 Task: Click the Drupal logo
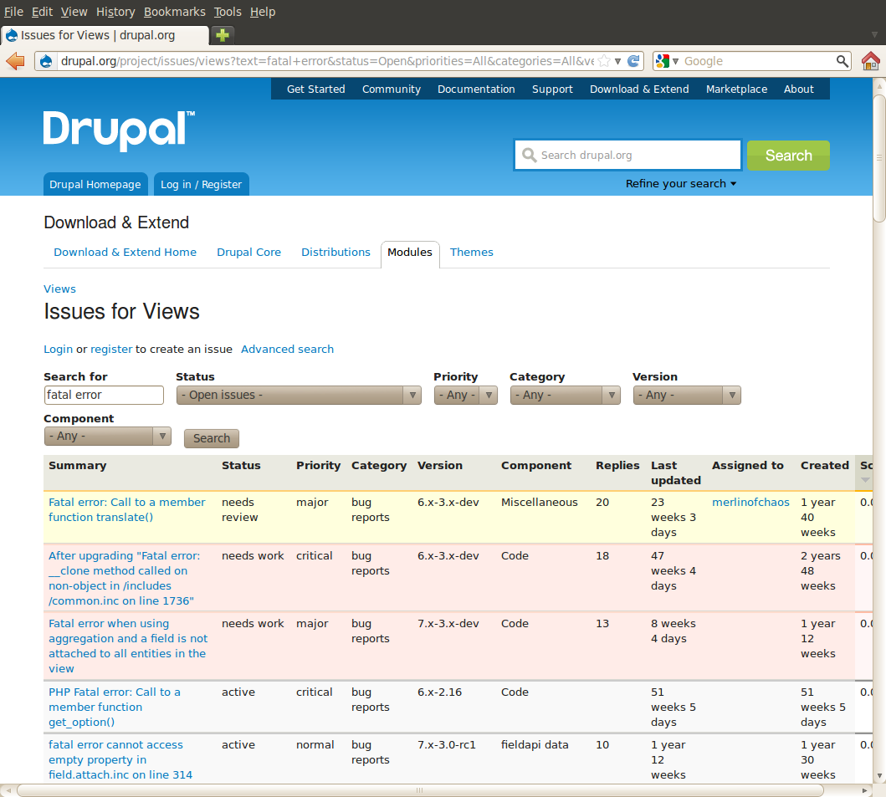(x=120, y=130)
